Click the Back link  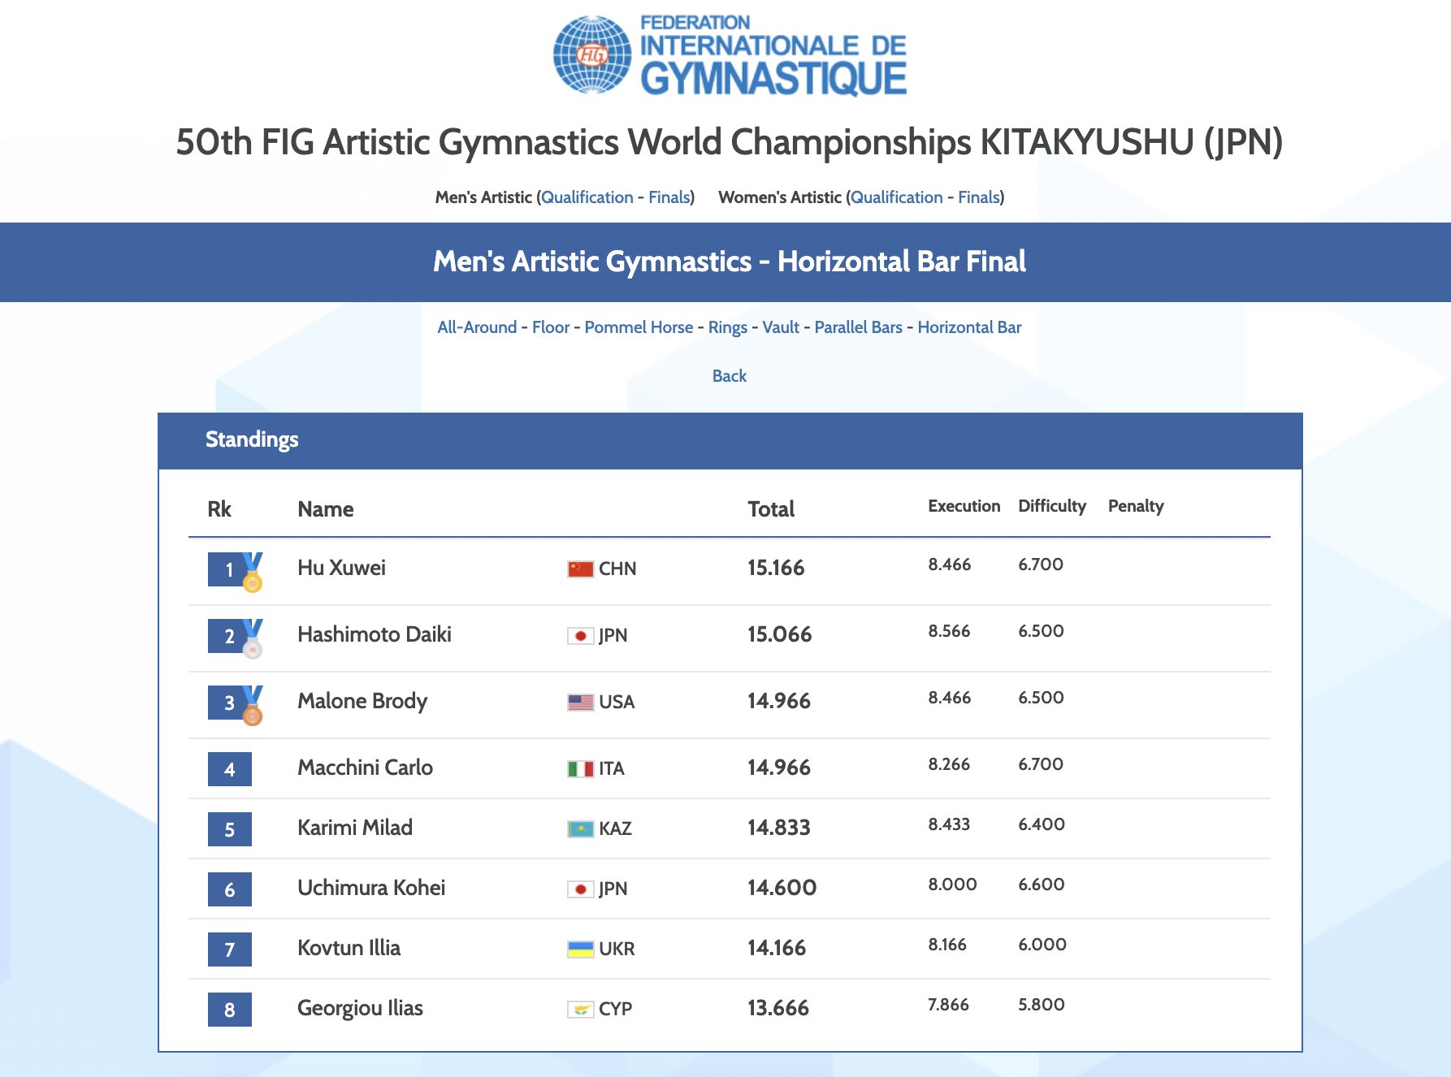click(730, 376)
